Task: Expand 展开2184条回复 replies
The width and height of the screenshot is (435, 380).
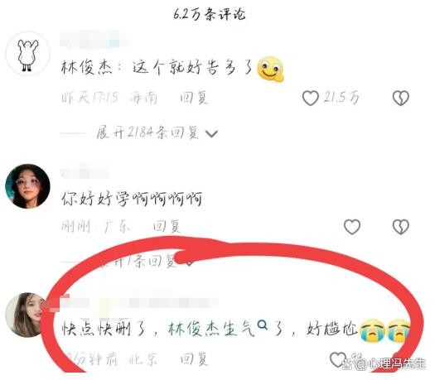Action: (x=147, y=132)
